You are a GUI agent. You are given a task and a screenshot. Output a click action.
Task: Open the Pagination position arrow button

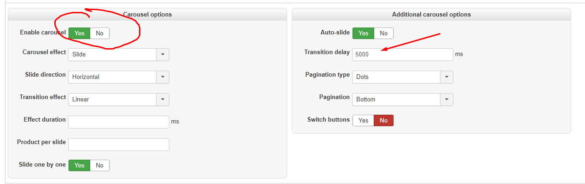coord(447,99)
